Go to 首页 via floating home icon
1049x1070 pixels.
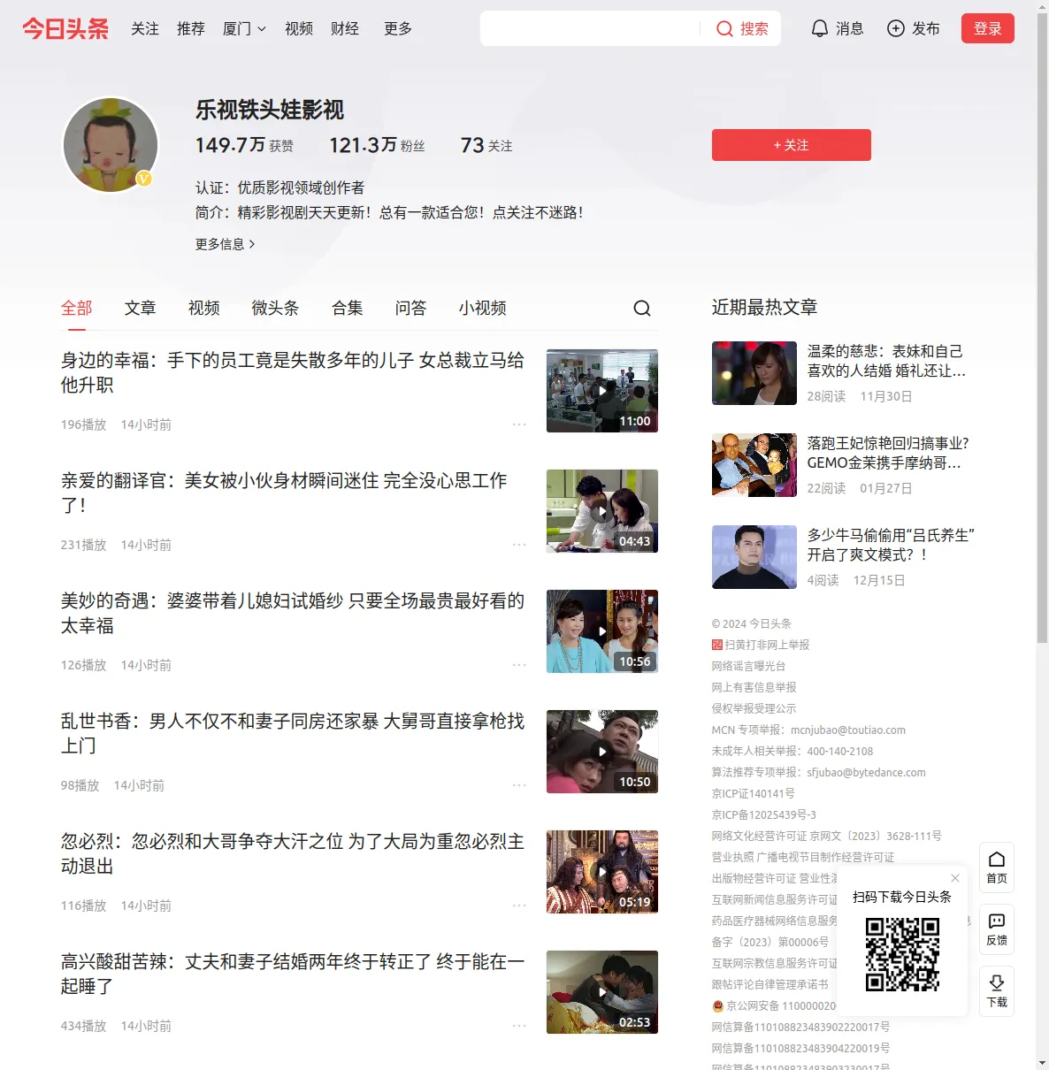click(997, 867)
